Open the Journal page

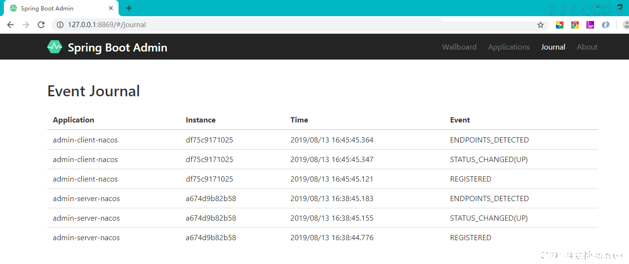(x=553, y=47)
